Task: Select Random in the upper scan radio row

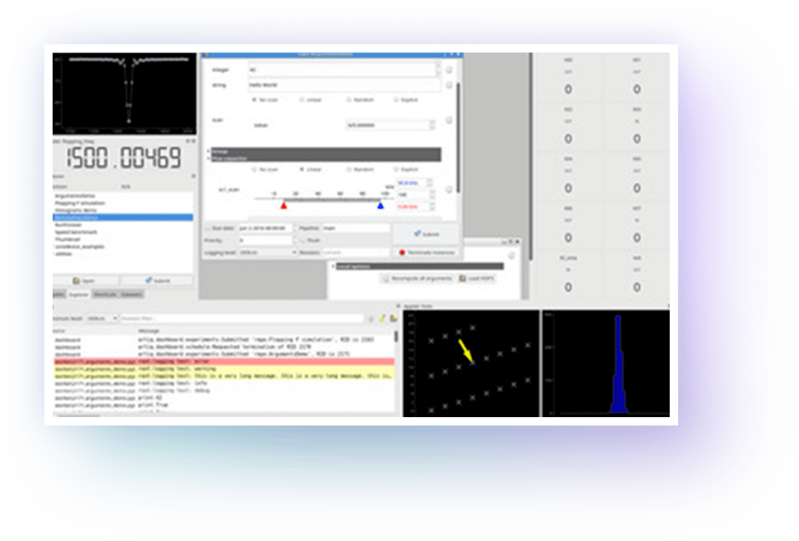Action: (361, 100)
